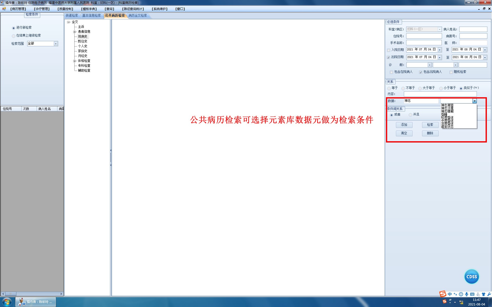Click Sogou input microphone icon
The width and height of the screenshot is (492, 307).
coord(467,294)
